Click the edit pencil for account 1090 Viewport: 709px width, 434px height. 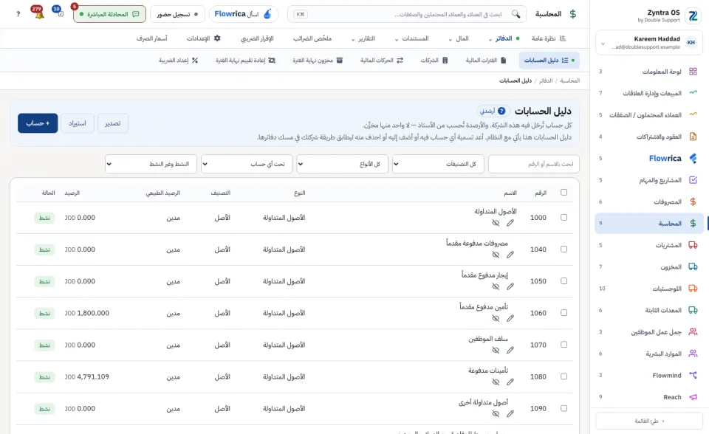click(510, 413)
